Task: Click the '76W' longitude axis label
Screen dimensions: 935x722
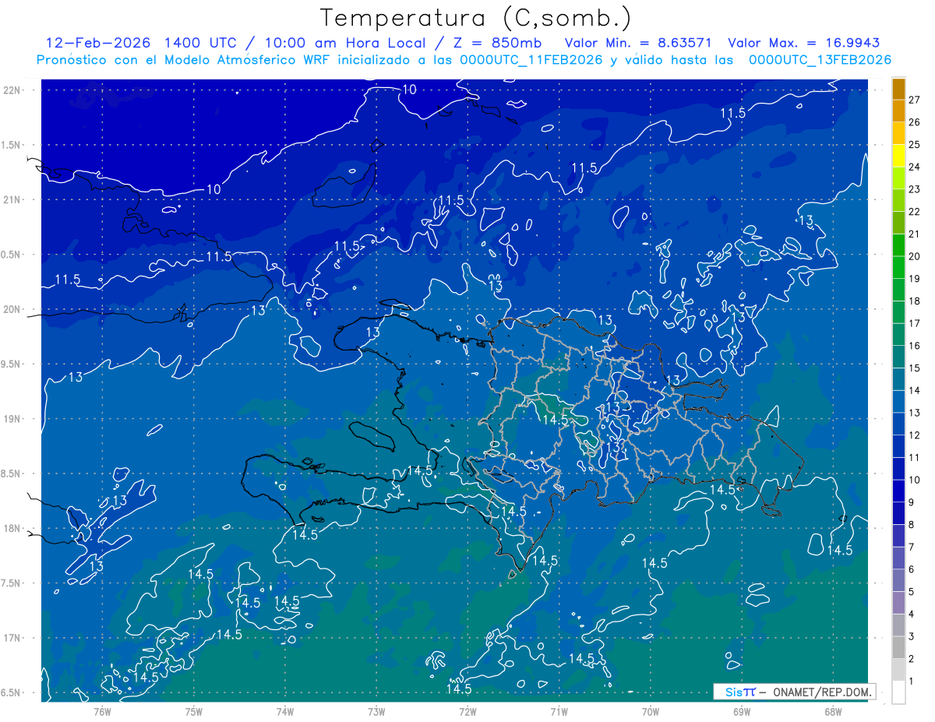Action: (102, 712)
